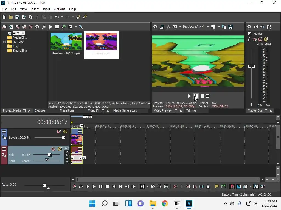The height and width of the screenshot is (210, 281).
Task: Toggle Auto Preview in Project Media toolbar
Action: coord(63,27)
